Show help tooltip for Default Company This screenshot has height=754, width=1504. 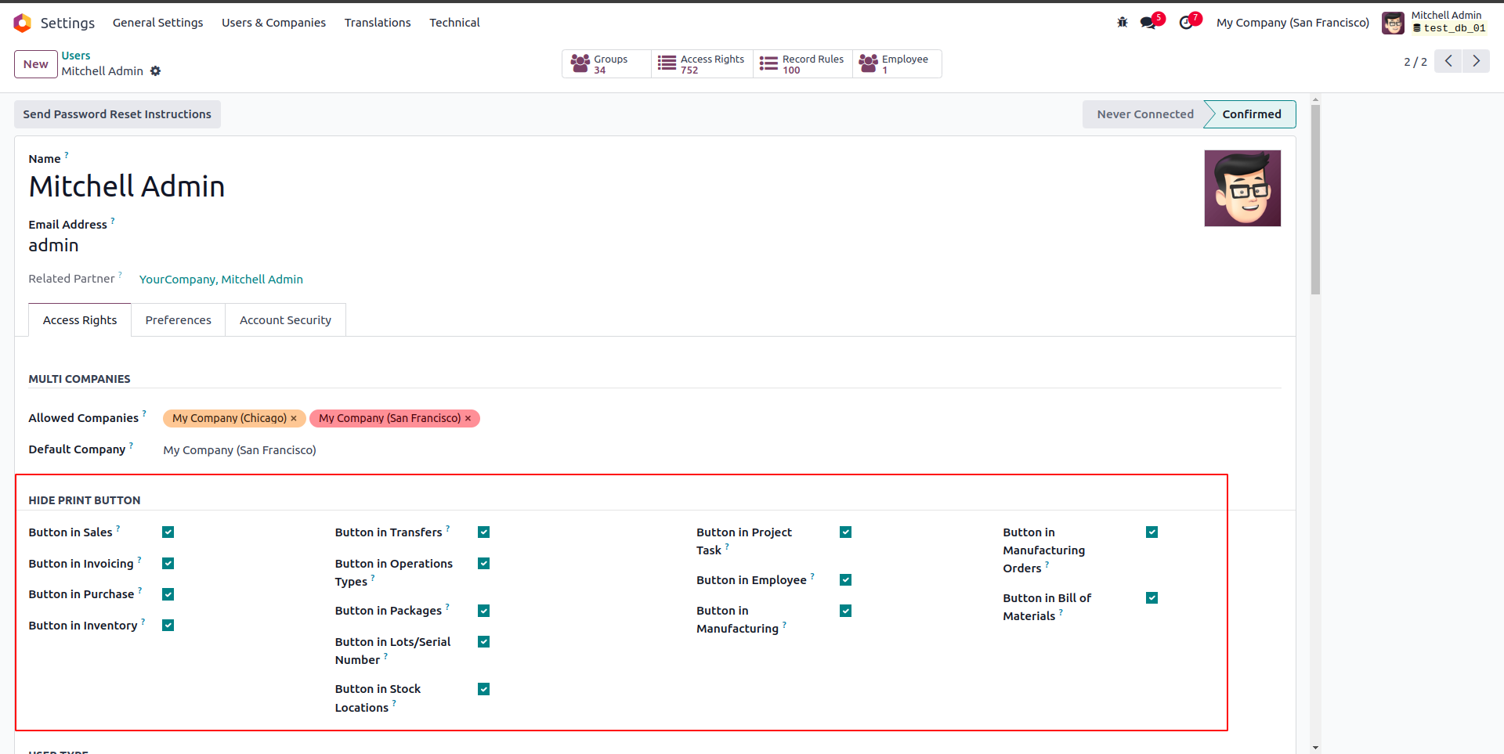click(x=131, y=446)
